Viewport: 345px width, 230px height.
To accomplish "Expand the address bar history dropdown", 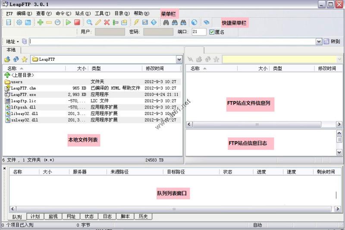I will coord(319,41).
